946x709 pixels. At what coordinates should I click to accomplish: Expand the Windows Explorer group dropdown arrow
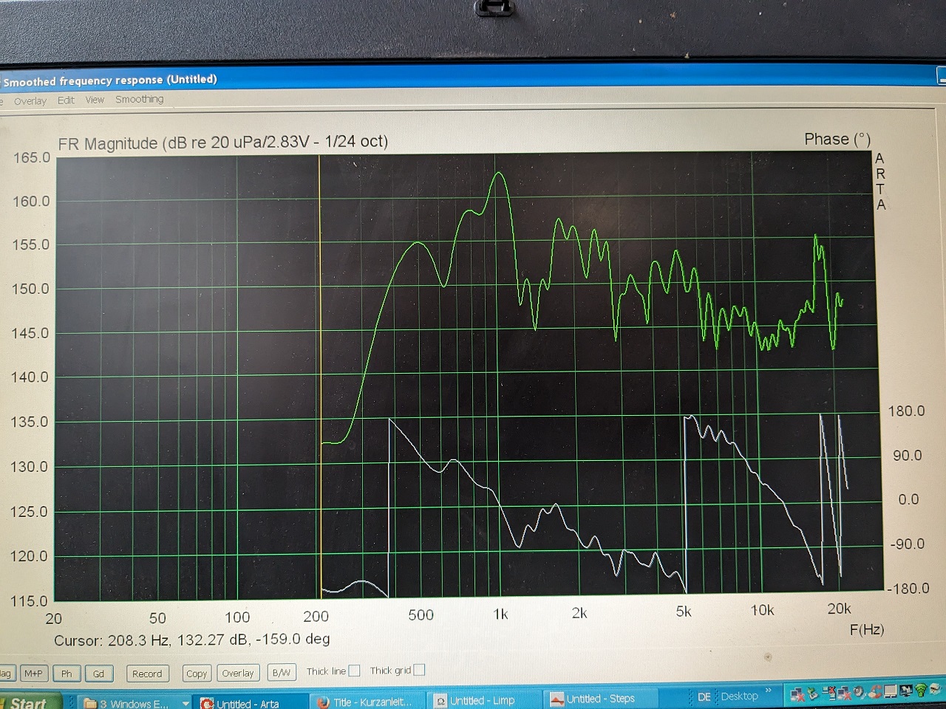(x=186, y=704)
